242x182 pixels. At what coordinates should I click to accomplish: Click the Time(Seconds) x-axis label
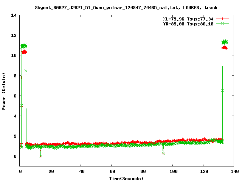click(127, 178)
